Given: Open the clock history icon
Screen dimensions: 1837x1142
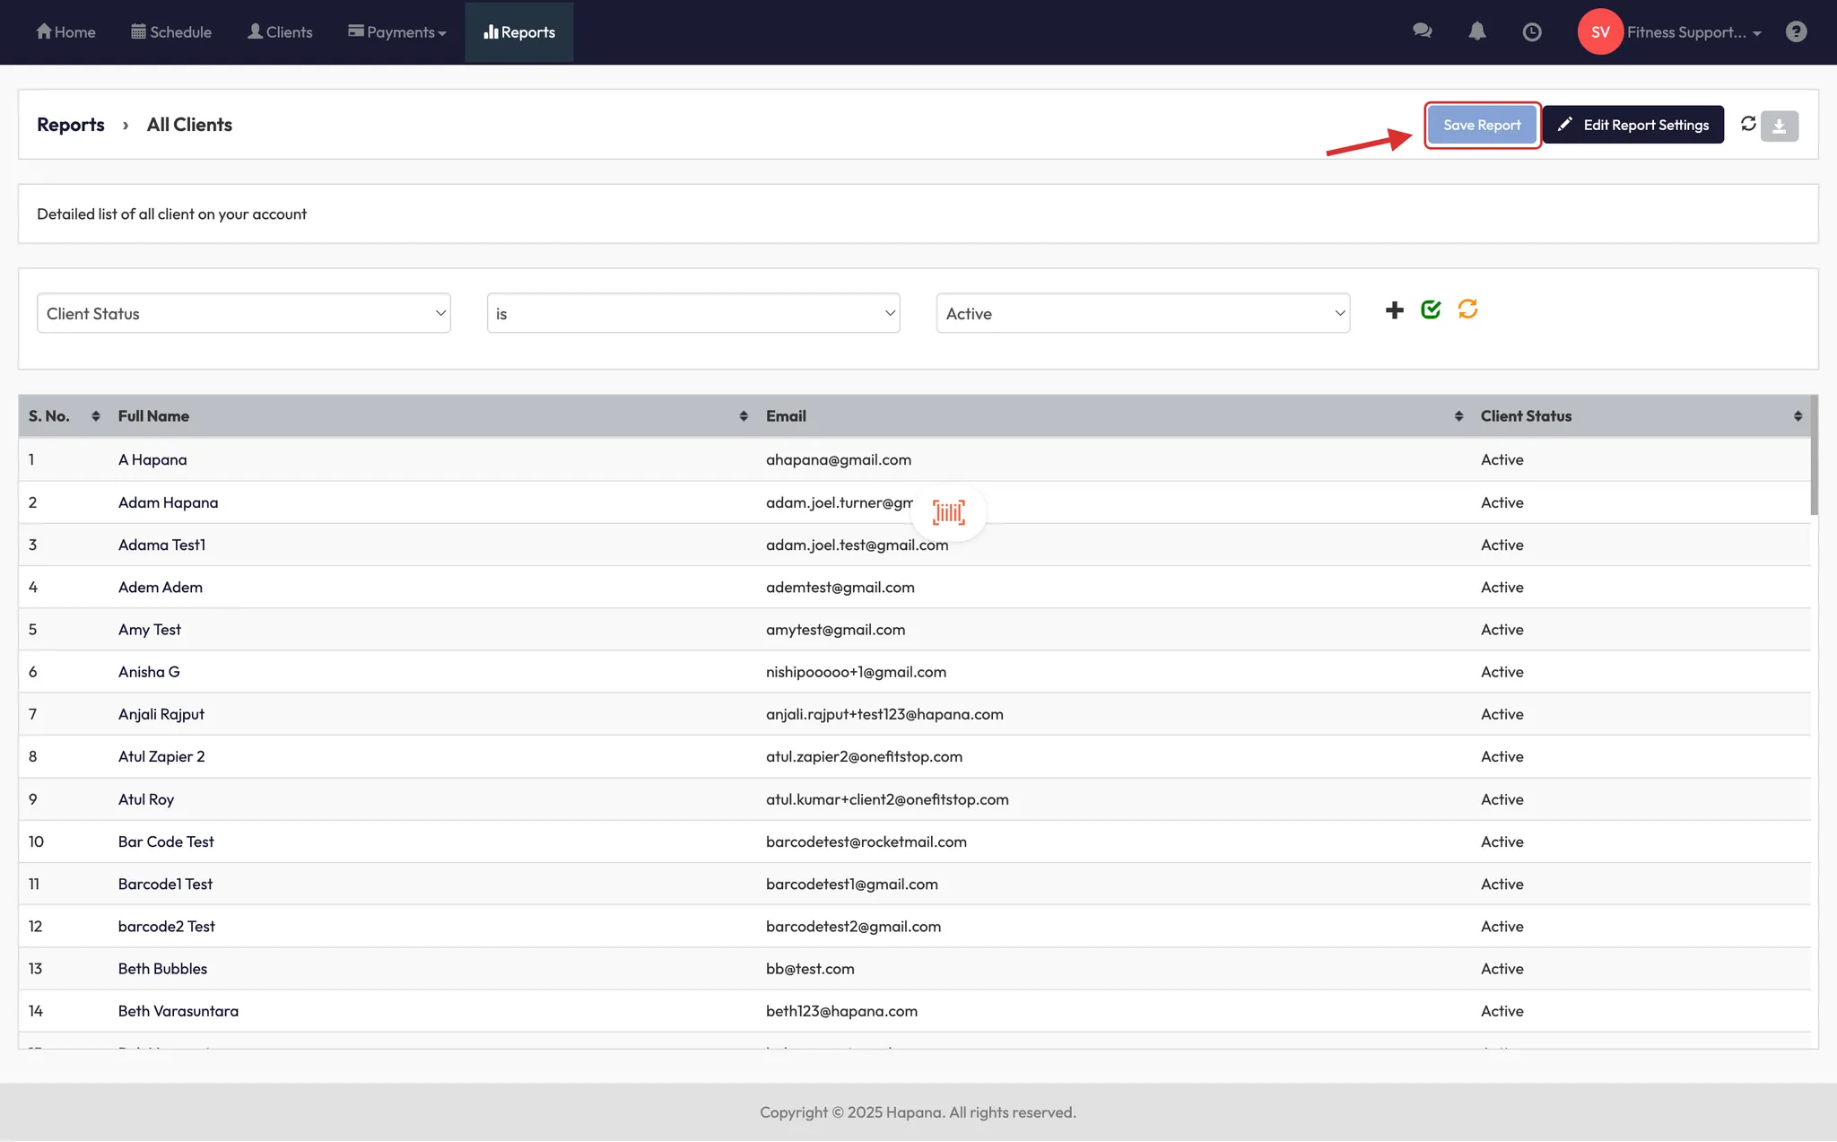Looking at the screenshot, I should coord(1532,31).
